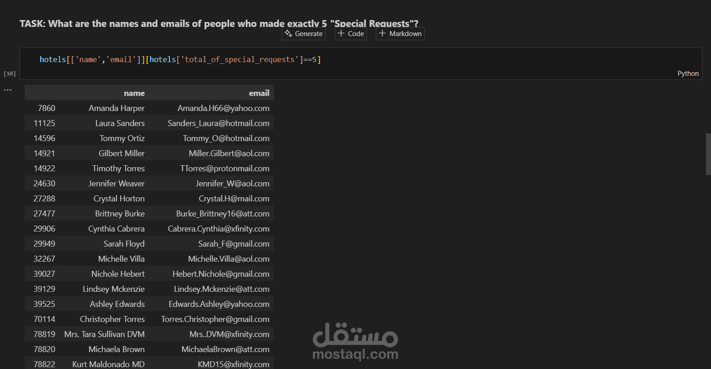
Task: Click the execution count [10] label
Action: pos(10,74)
